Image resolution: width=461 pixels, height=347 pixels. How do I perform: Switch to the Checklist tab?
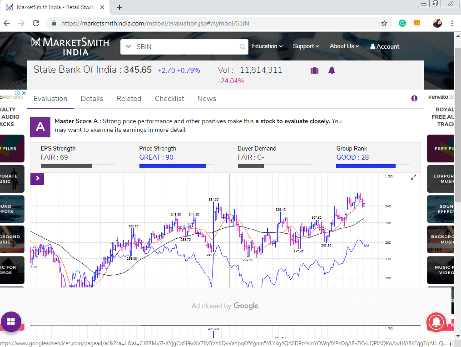point(169,99)
